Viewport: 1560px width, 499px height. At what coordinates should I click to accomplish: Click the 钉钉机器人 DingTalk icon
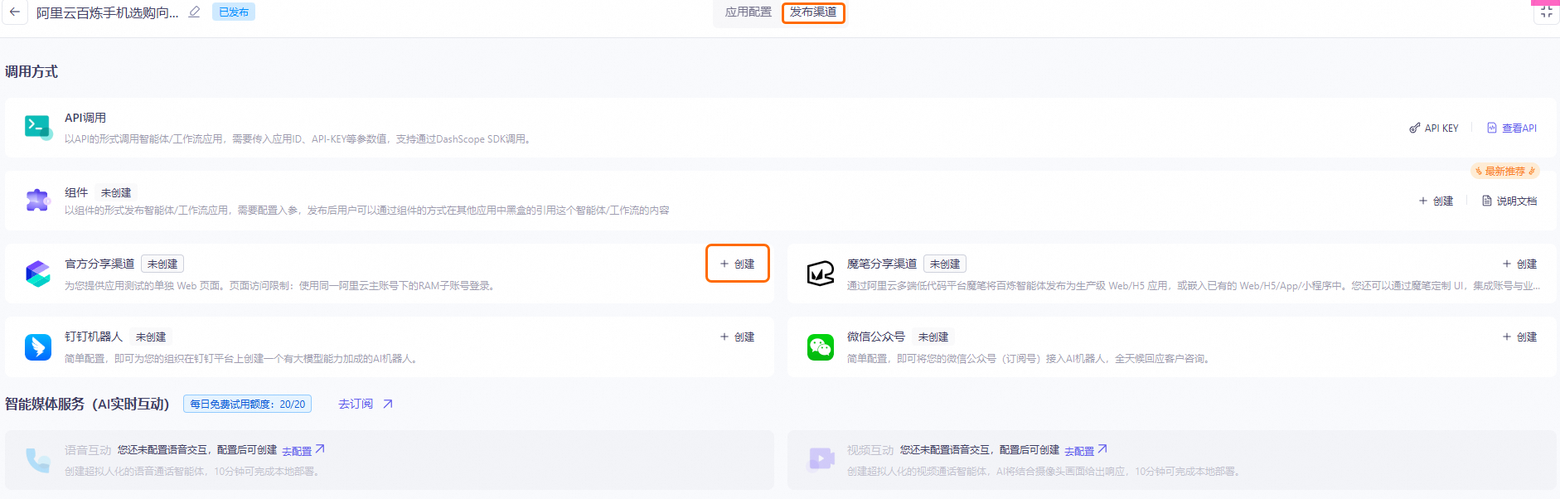[37, 346]
